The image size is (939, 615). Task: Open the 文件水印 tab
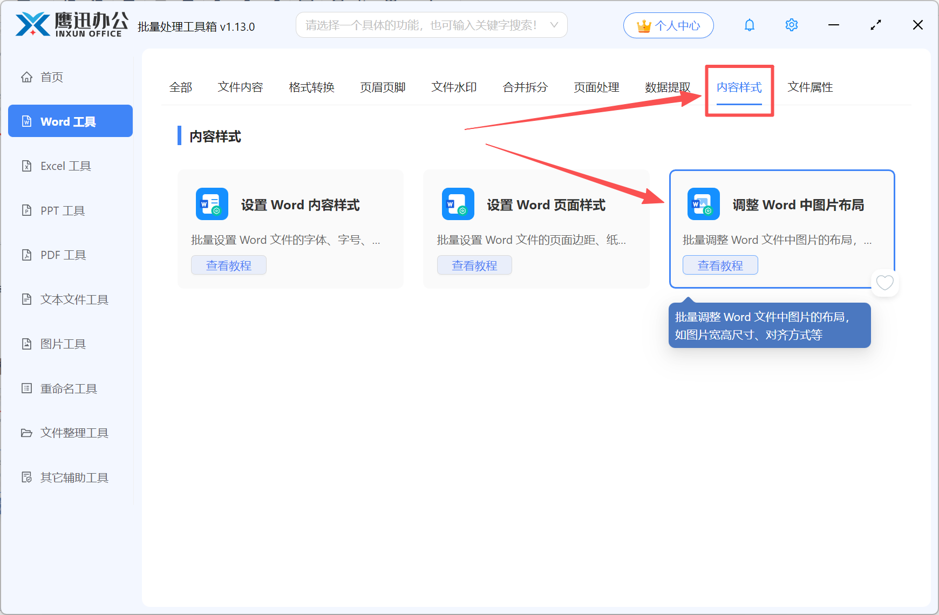(x=454, y=87)
